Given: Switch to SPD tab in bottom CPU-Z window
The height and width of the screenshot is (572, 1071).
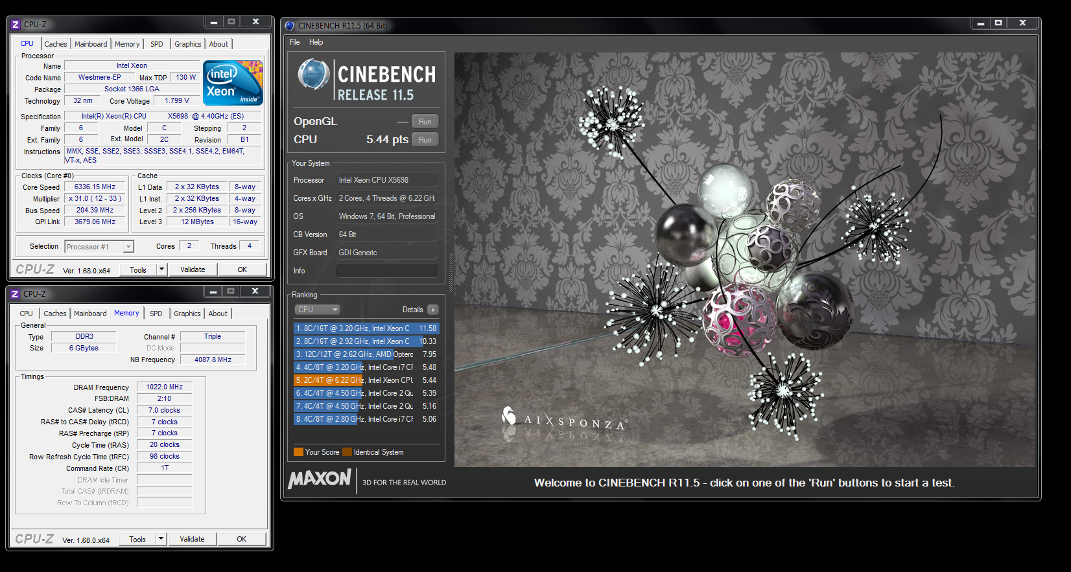Looking at the screenshot, I should coord(156,314).
